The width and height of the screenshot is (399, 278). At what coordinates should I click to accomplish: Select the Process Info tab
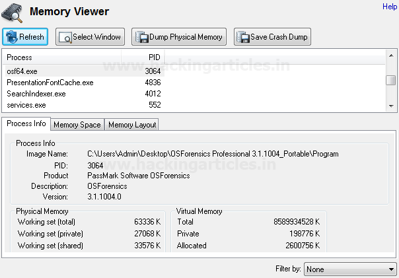[26, 123]
